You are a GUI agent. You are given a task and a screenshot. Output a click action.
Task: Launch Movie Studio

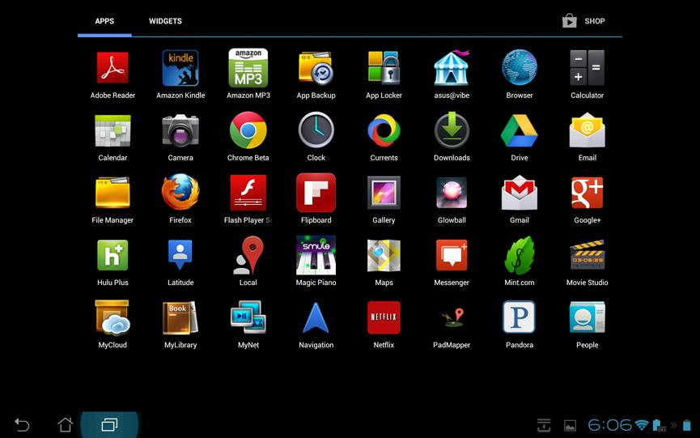[x=587, y=255]
